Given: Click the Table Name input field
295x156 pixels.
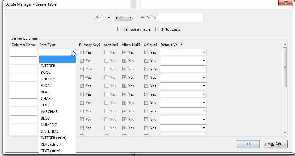Looking at the screenshot, I should [x=181, y=17].
